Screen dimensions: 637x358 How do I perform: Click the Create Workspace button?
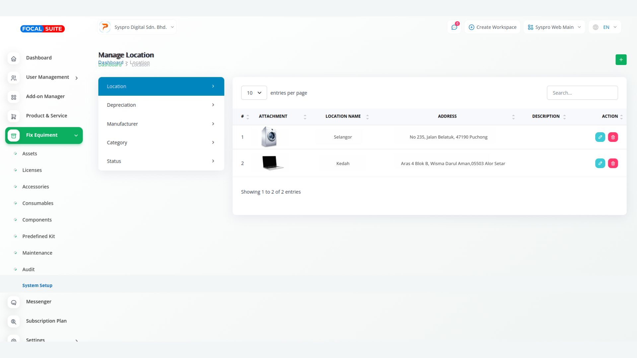(492, 27)
